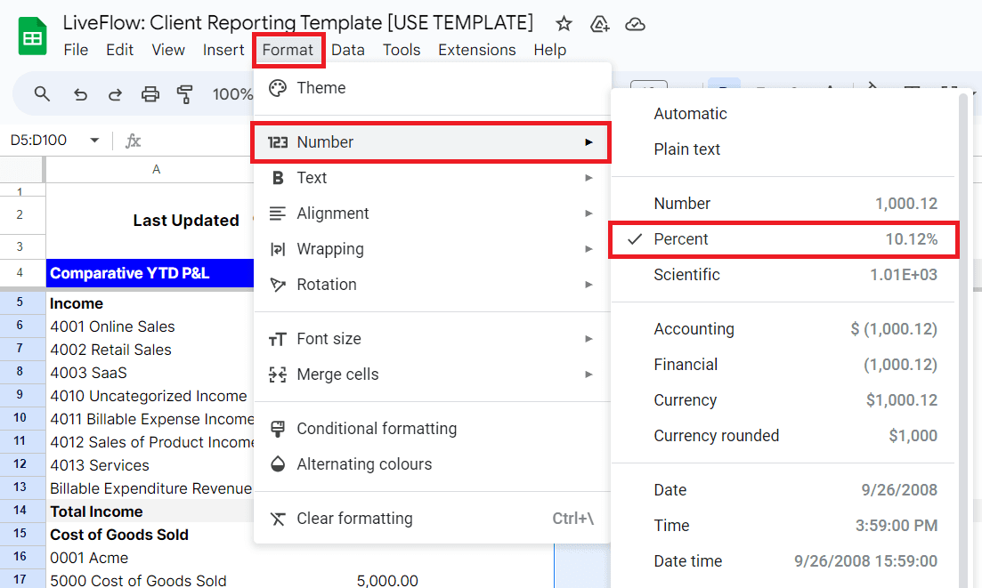The image size is (982, 588).
Task: Click the Google Sheets home logo
Action: coord(32,36)
